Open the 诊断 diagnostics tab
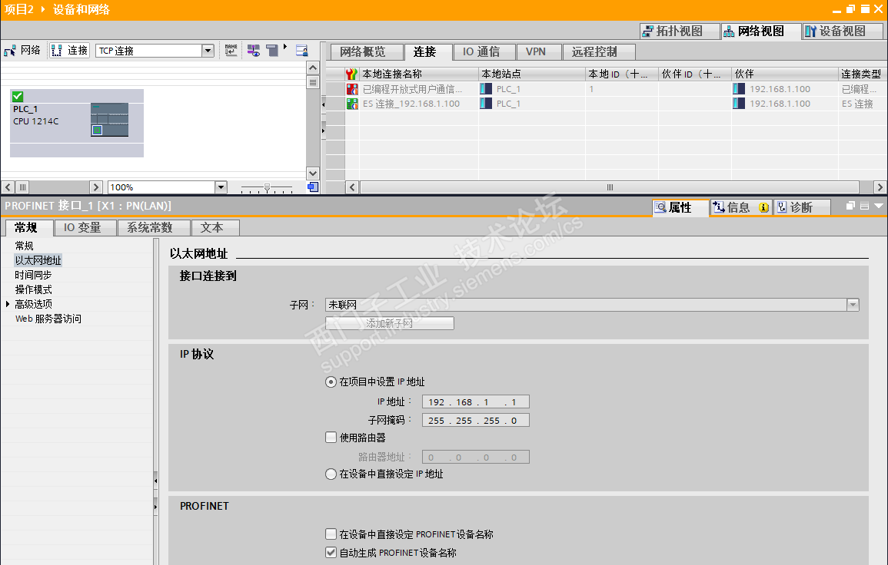This screenshot has width=888, height=565. pos(802,207)
